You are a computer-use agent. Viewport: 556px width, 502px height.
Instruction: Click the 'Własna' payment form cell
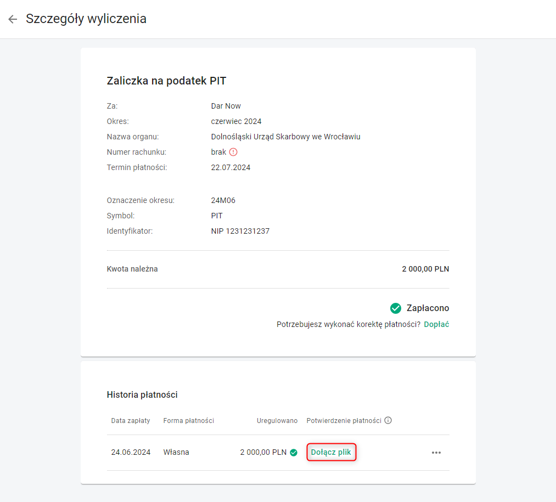[x=176, y=453]
